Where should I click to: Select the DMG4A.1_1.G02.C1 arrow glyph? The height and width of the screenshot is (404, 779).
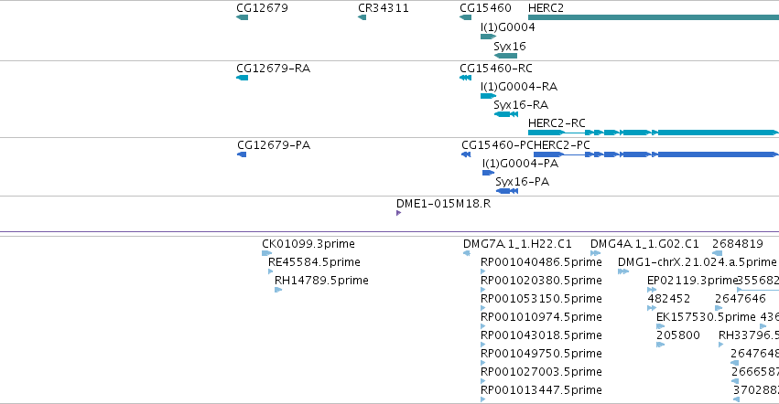point(595,253)
